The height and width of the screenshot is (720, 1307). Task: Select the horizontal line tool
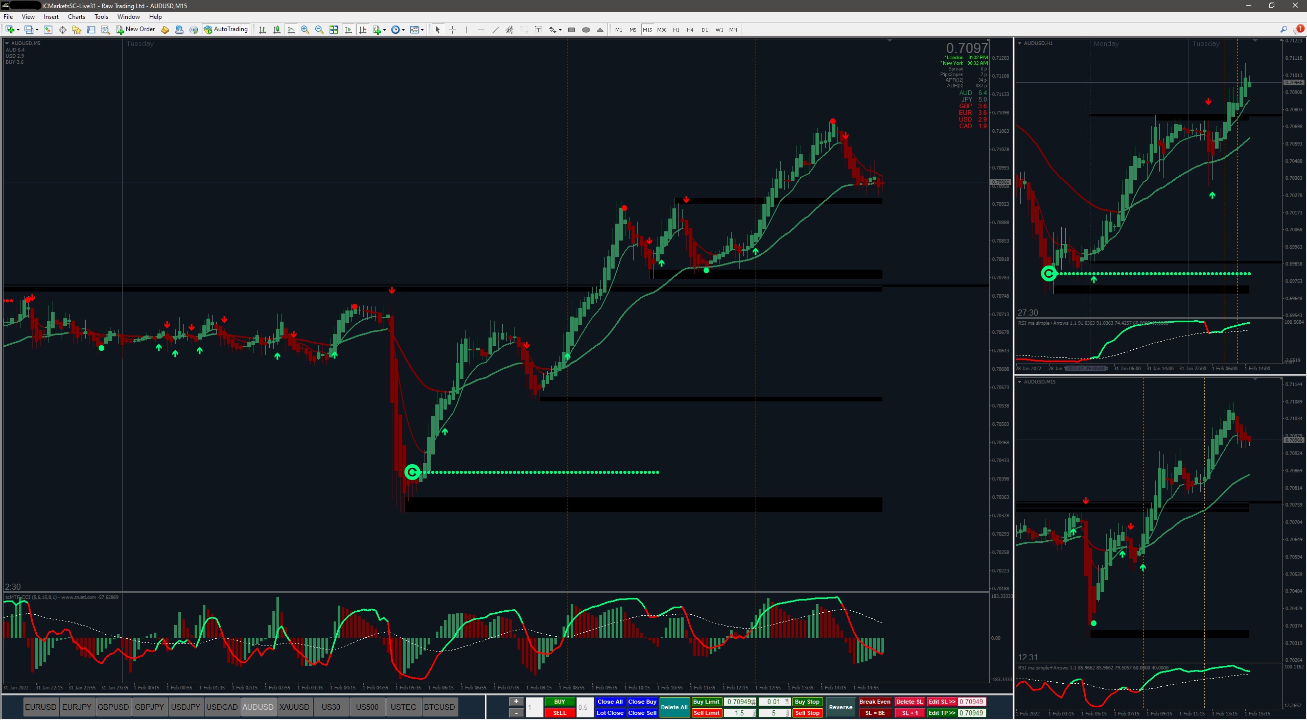[481, 30]
